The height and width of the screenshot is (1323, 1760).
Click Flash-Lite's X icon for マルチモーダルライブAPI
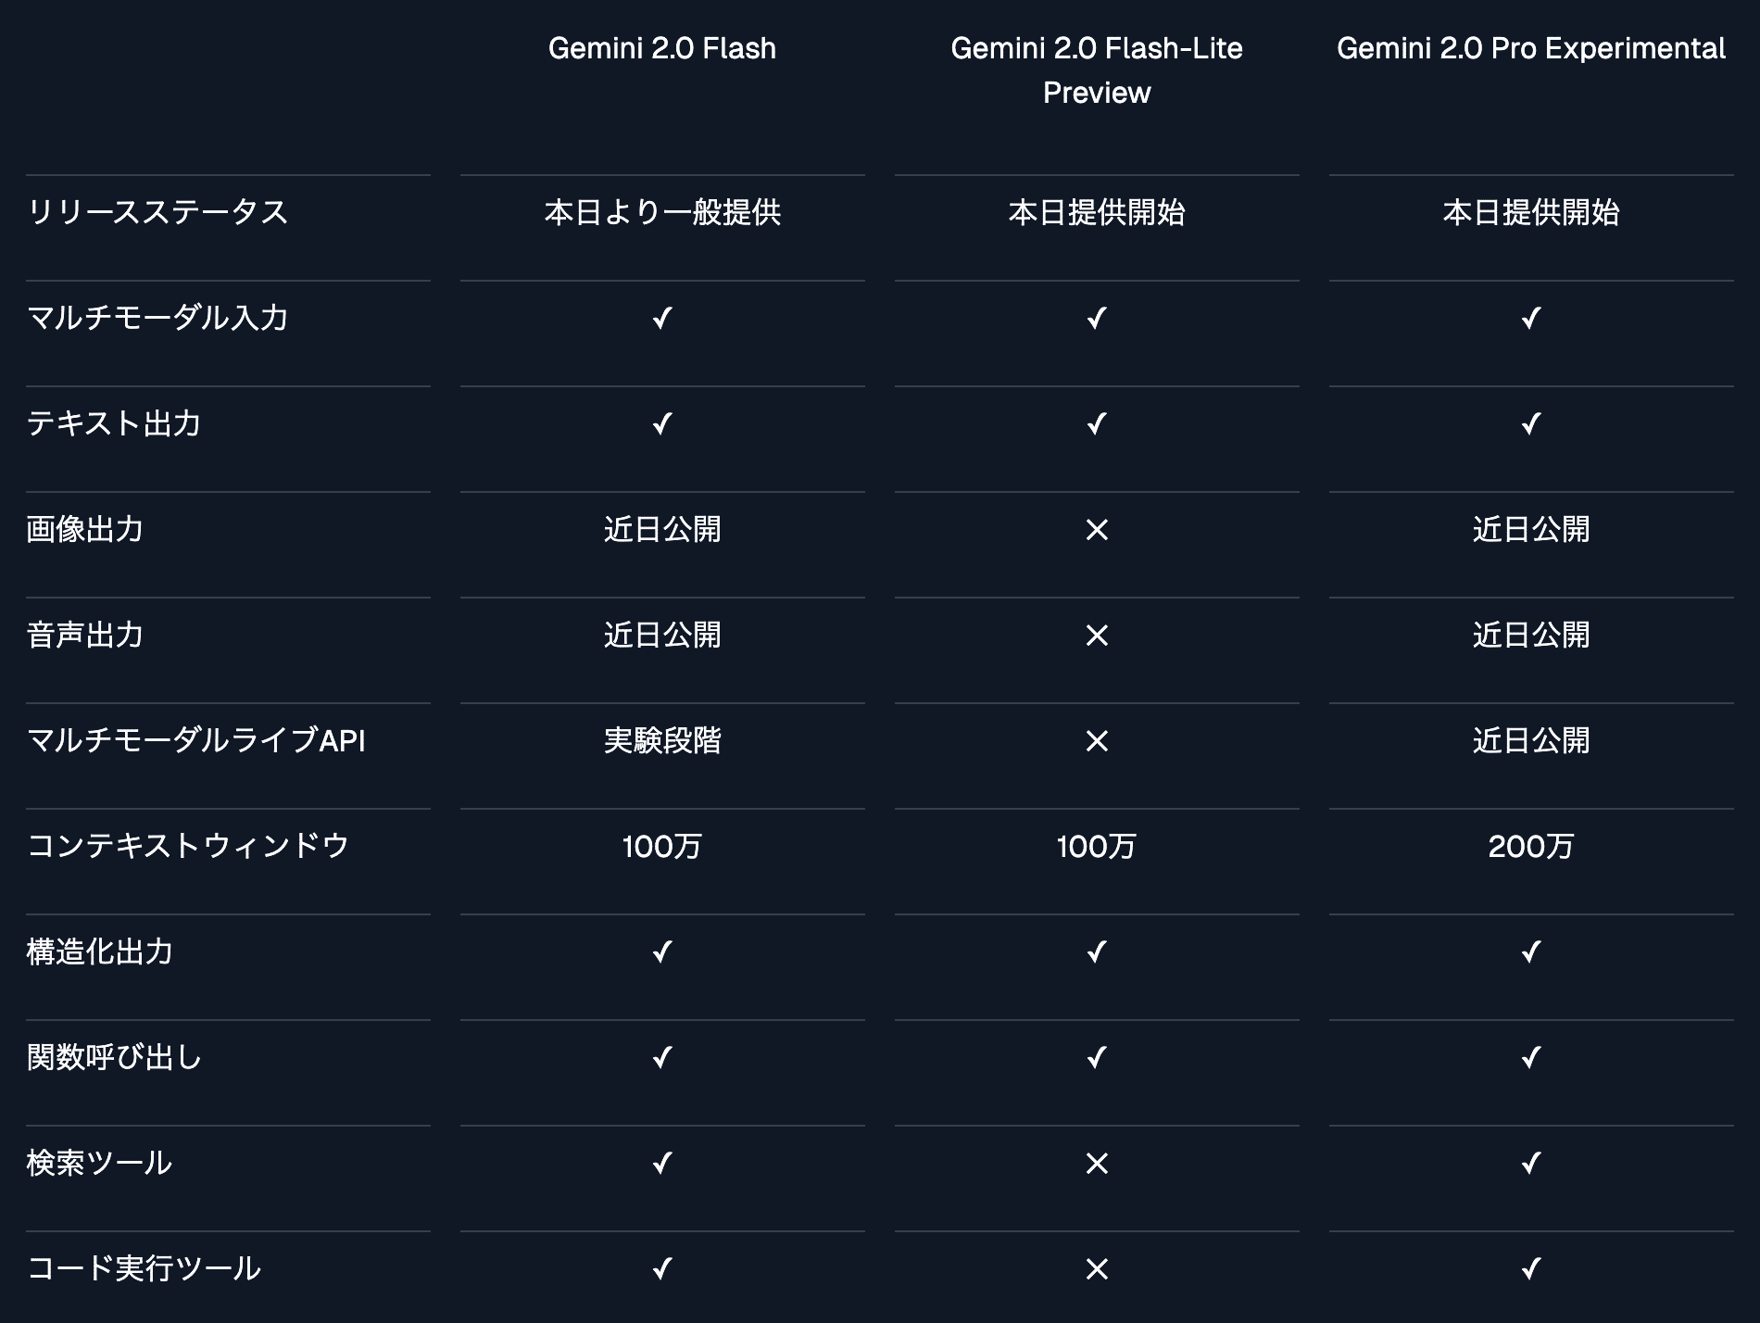[1097, 741]
